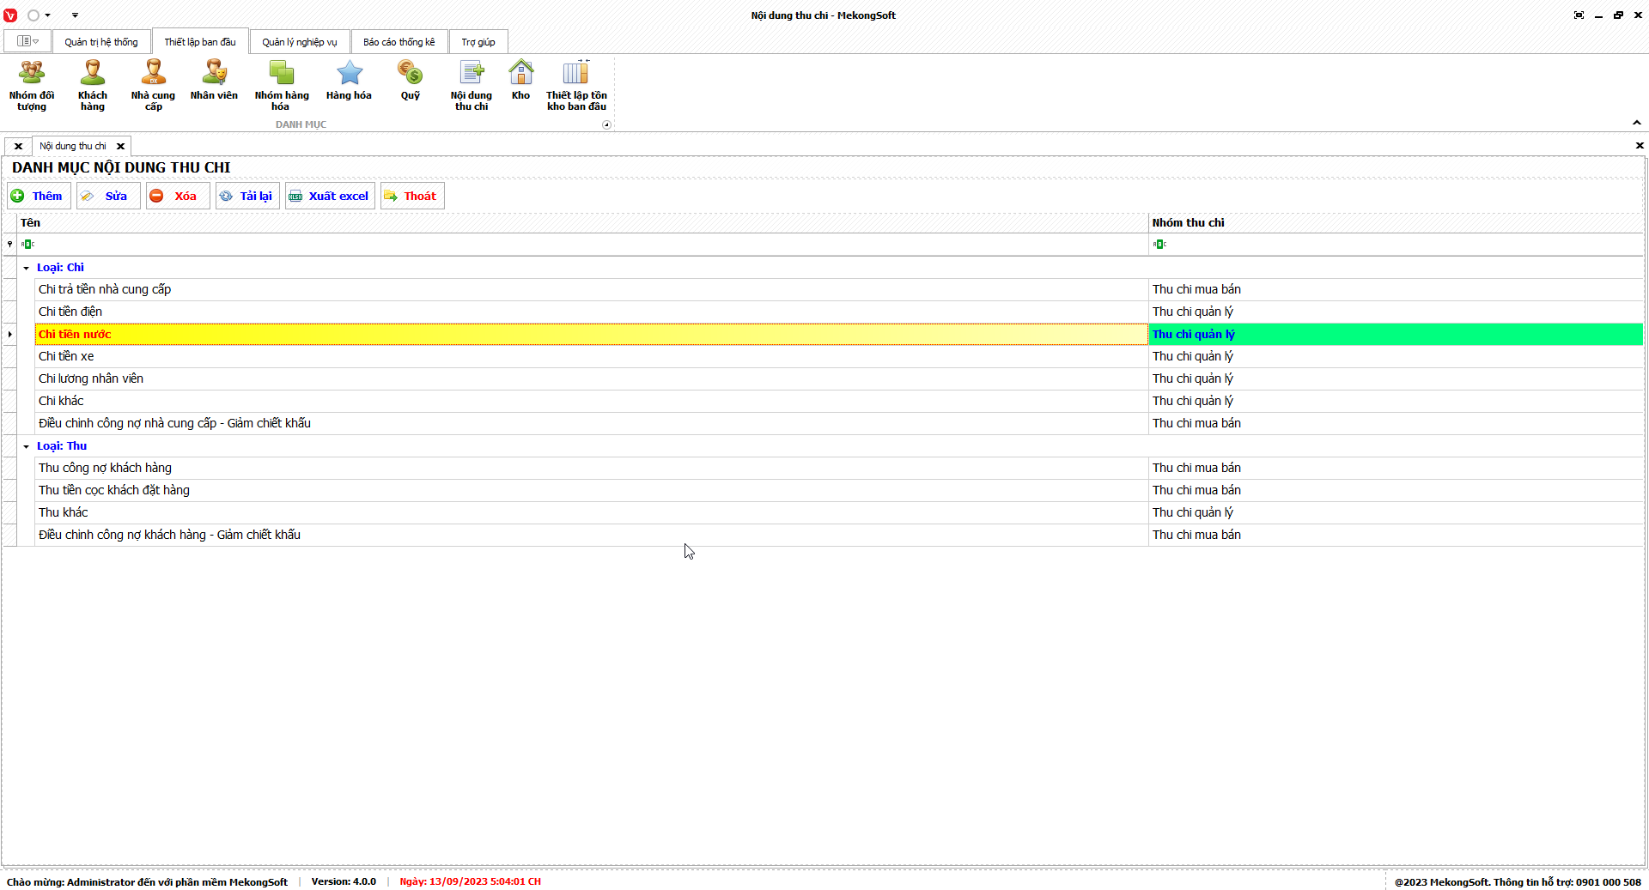The height and width of the screenshot is (890, 1649).
Task: Click the MekongSoft app logo icon
Action: (10, 15)
